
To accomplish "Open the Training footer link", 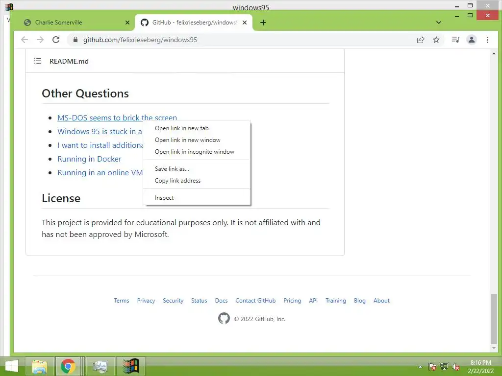I will point(335,301).
